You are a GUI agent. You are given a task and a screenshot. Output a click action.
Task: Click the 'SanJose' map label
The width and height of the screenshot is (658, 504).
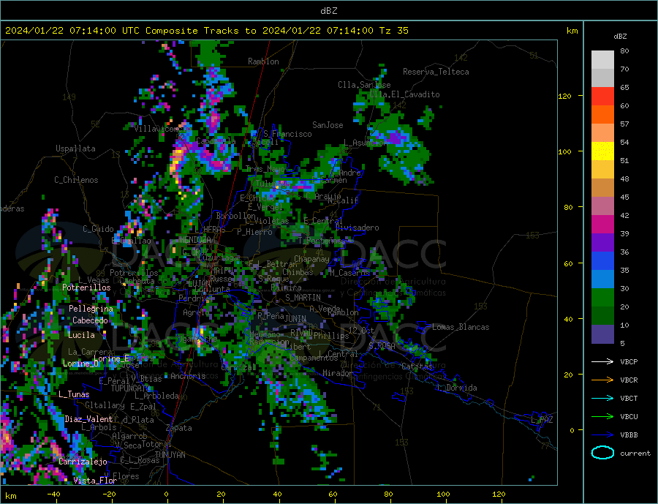pyautogui.click(x=328, y=125)
